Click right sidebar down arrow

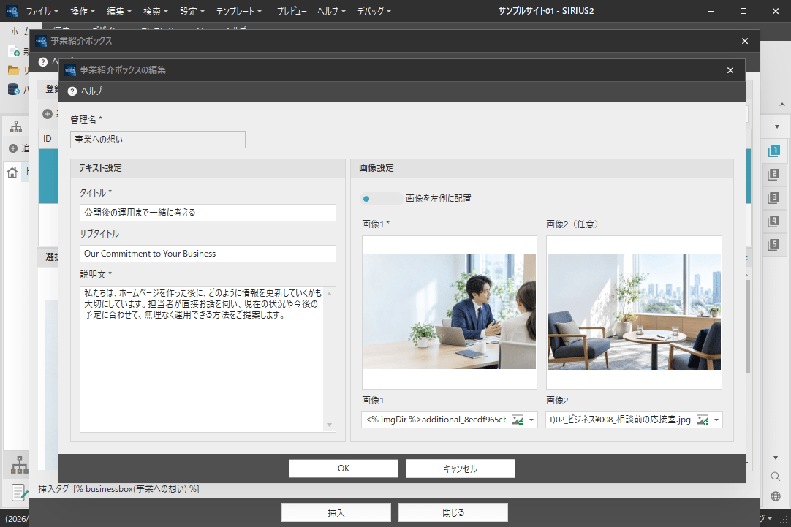pyautogui.click(x=776, y=458)
